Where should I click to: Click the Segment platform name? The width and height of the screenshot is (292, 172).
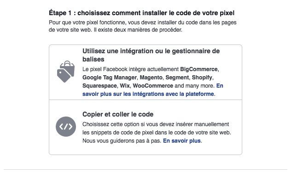click(177, 78)
